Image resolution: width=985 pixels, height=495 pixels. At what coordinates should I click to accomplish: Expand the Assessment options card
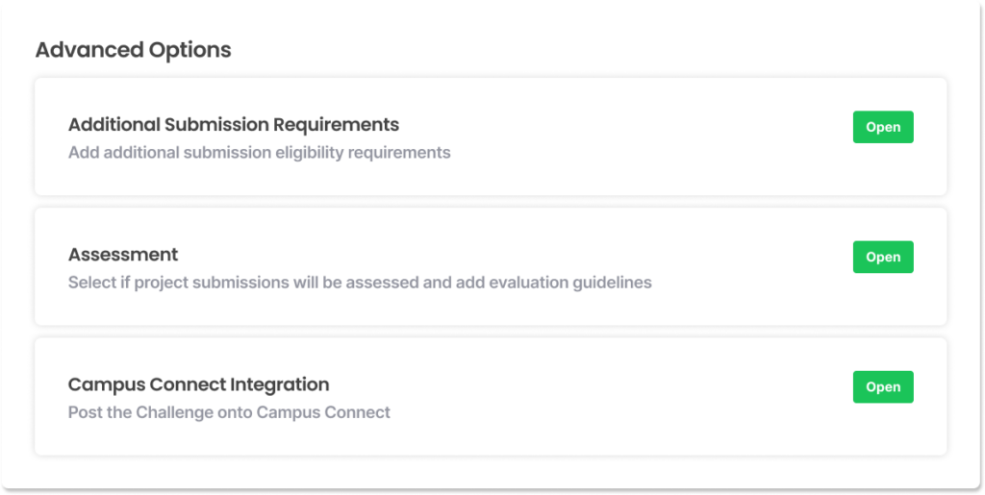(x=882, y=257)
